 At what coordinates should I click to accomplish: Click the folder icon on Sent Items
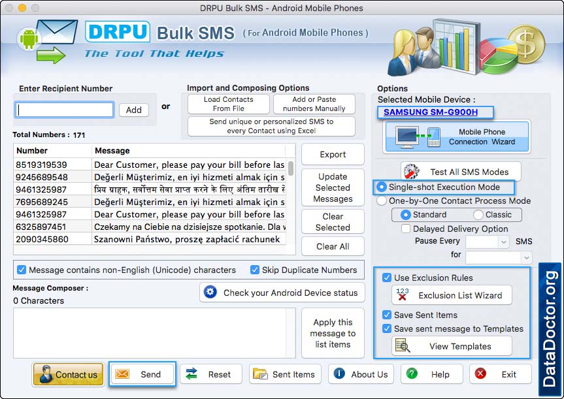coord(260,374)
